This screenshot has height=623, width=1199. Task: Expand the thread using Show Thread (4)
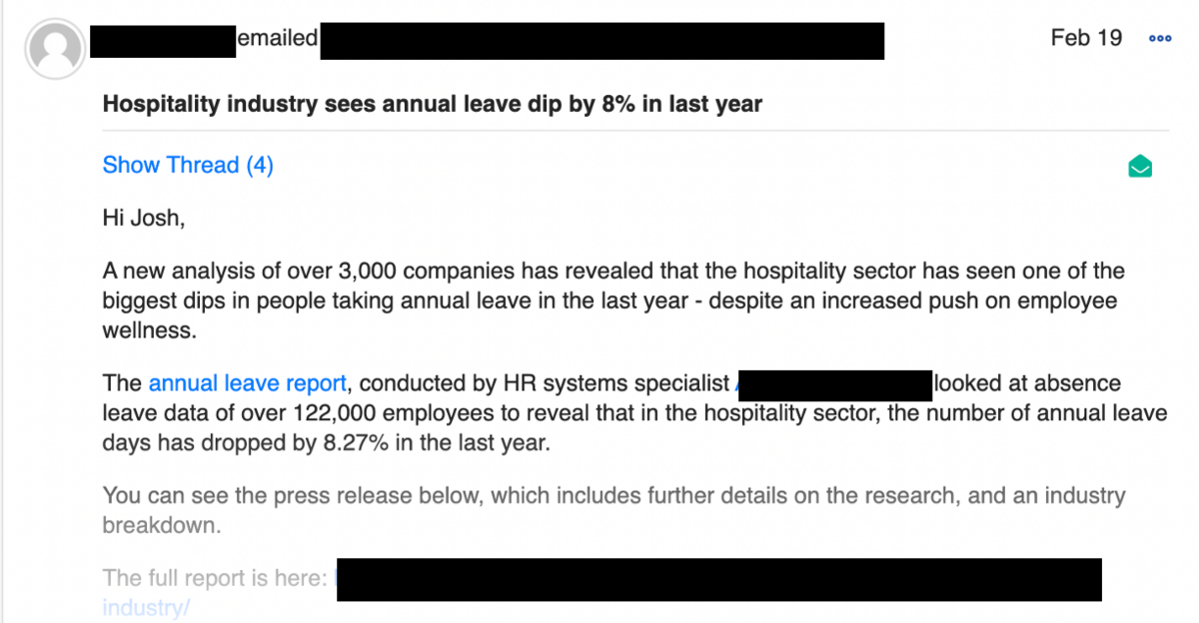[x=187, y=165]
